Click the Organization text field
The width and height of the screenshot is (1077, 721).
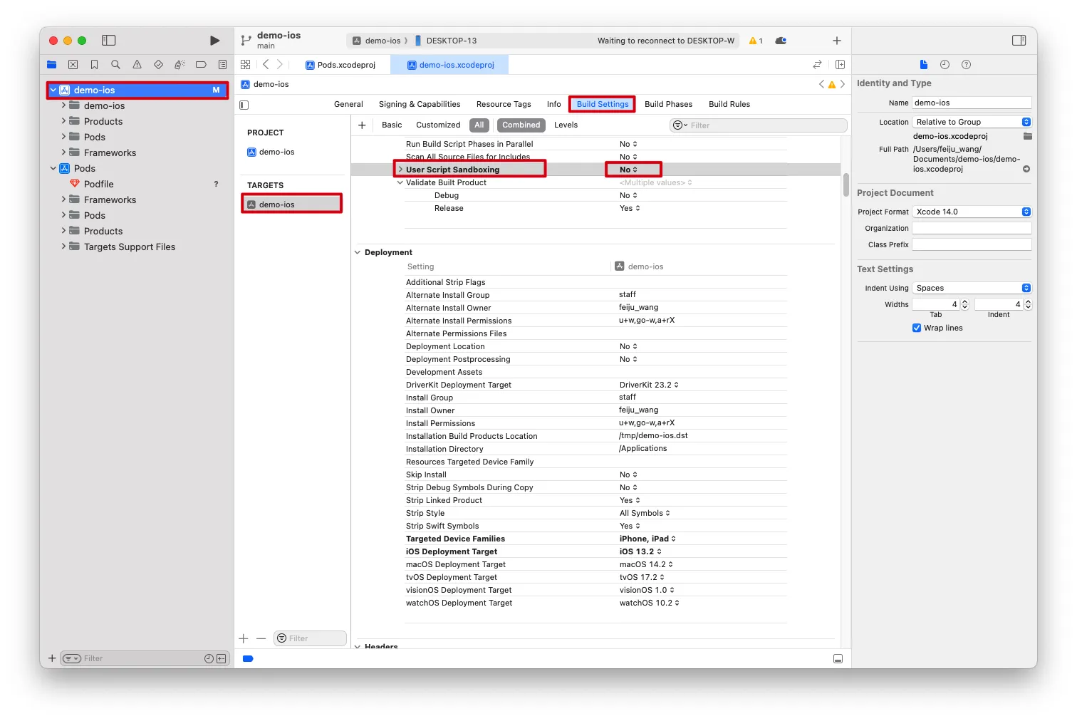click(x=972, y=228)
